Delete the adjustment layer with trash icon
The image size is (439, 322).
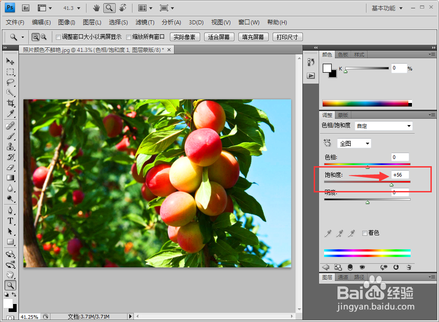coord(409,267)
